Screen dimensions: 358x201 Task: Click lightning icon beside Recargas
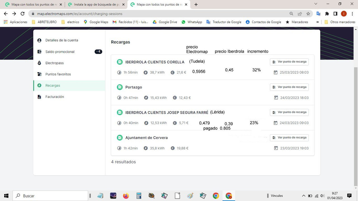pos(39,85)
